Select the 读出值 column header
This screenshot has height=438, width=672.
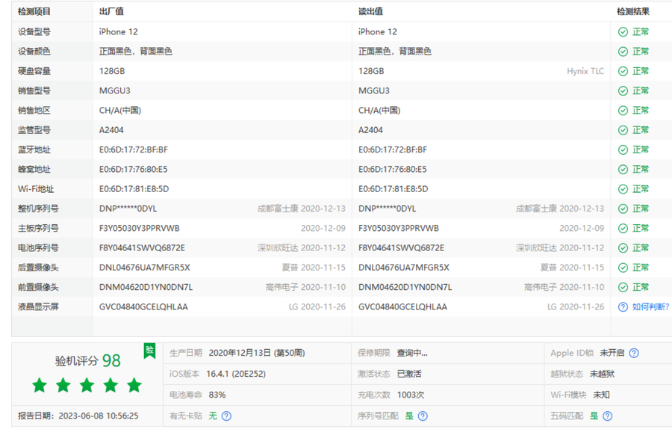point(370,12)
